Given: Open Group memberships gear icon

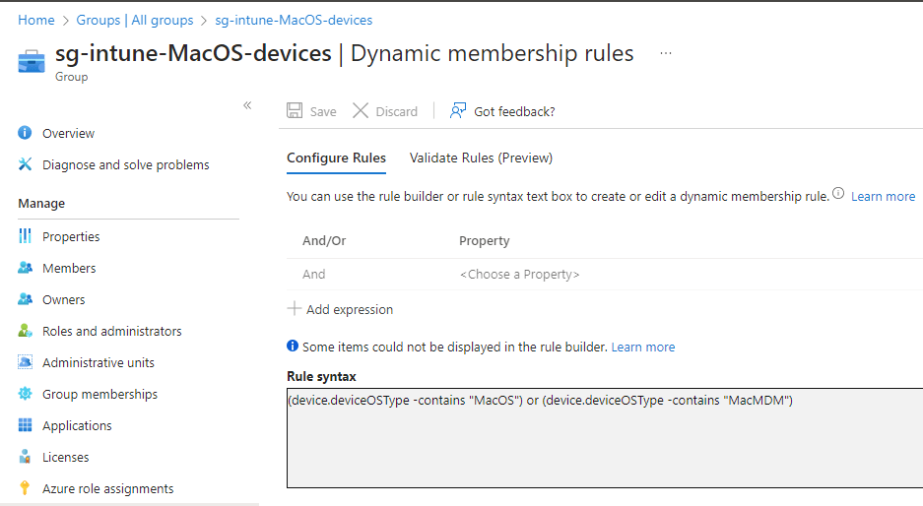Looking at the screenshot, I should point(25,394).
